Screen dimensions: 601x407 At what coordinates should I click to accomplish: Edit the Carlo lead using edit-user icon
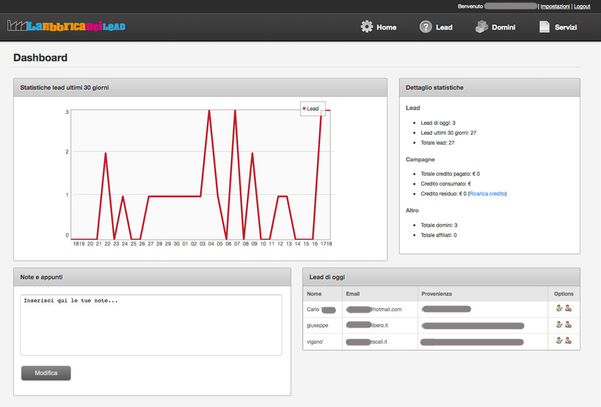pyautogui.click(x=559, y=309)
